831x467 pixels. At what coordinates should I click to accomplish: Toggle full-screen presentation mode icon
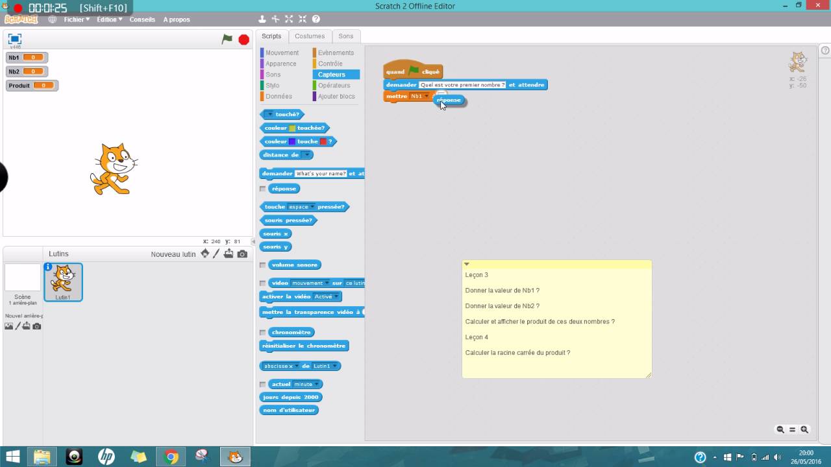[15, 39]
